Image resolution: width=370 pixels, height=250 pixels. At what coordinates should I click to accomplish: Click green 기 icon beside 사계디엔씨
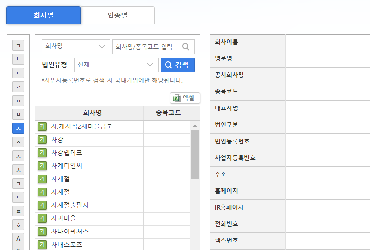coord(42,166)
